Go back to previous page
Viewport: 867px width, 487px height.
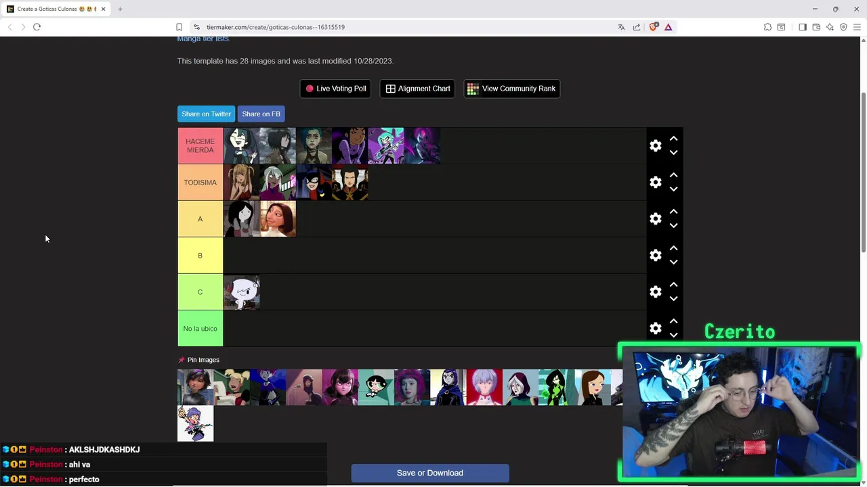[9, 27]
